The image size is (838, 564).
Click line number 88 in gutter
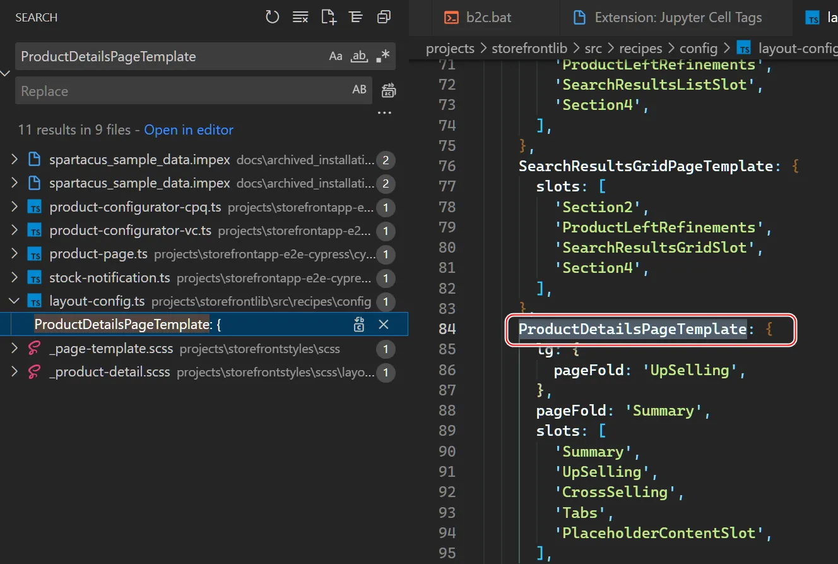tap(447, 411)
